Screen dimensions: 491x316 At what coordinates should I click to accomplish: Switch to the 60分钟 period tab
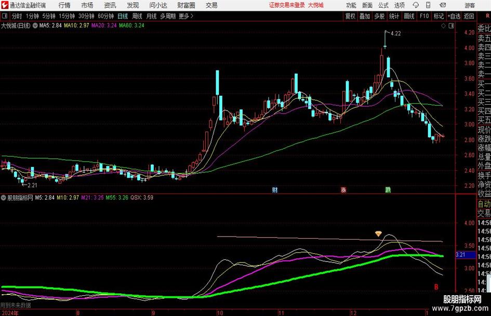click(x=106, y=16)
